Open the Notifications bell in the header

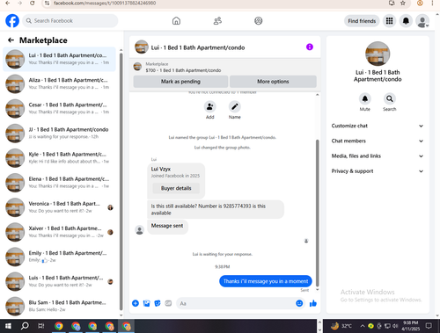(406, 21)
